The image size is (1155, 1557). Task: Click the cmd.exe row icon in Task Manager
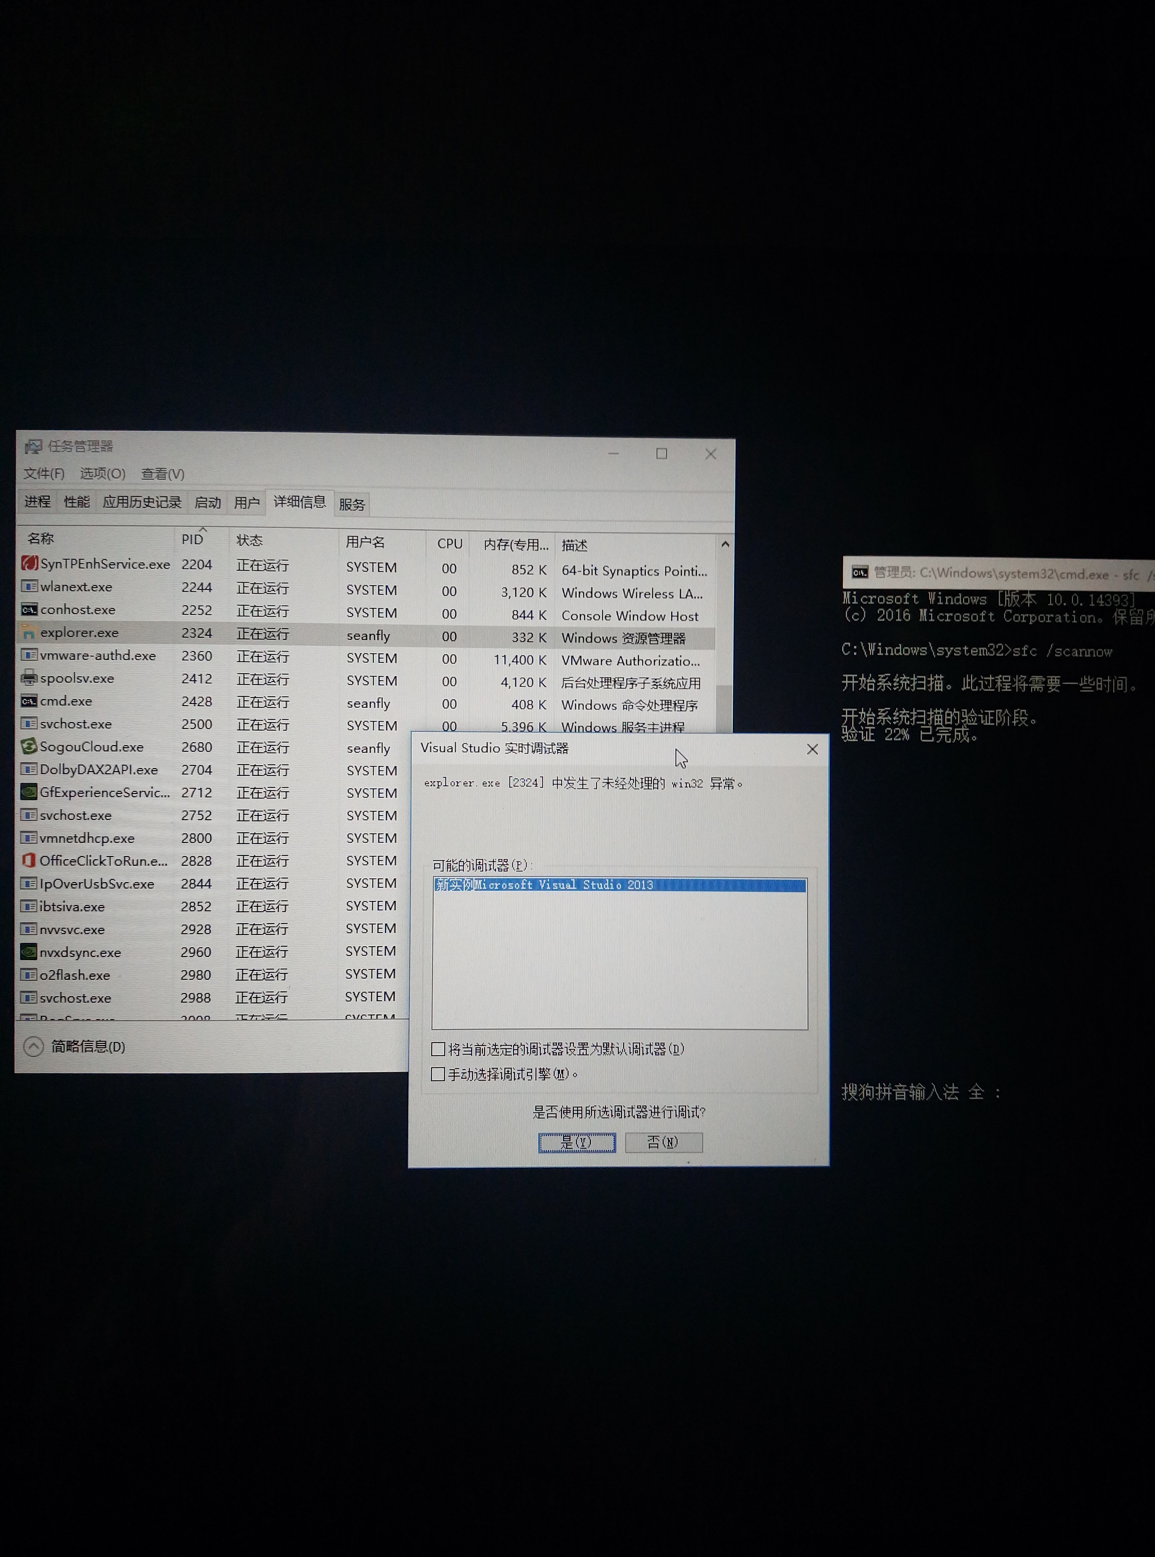pyautogui.click(x=29, y=701)
